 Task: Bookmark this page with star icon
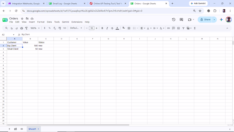200,11
